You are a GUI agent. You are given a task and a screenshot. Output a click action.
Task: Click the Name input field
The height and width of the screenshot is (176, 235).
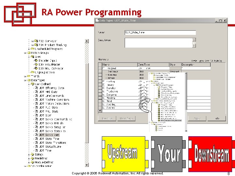click(x=160, y=33)
